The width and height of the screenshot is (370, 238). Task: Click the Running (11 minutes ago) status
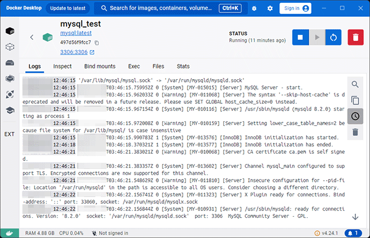(257, 40)
